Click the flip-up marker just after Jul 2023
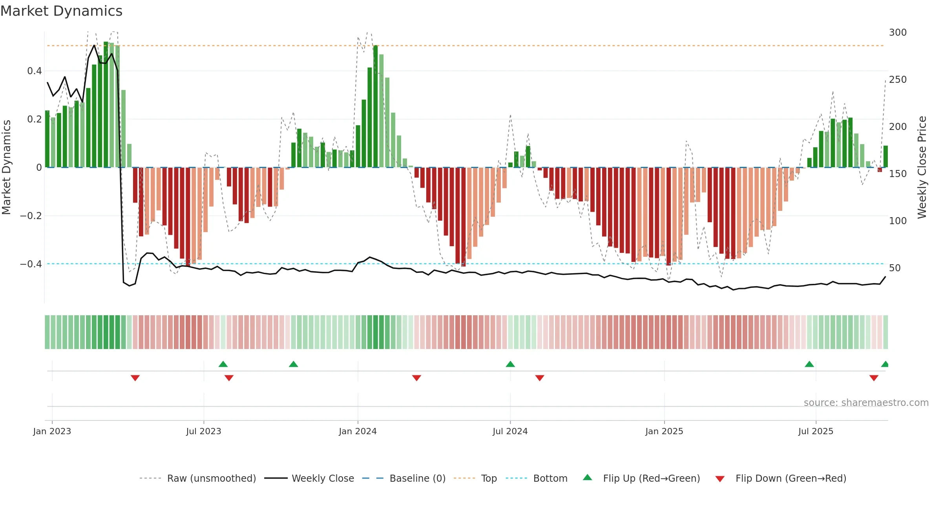Screen dimensions: 942x530 click(x=223, y=364)
